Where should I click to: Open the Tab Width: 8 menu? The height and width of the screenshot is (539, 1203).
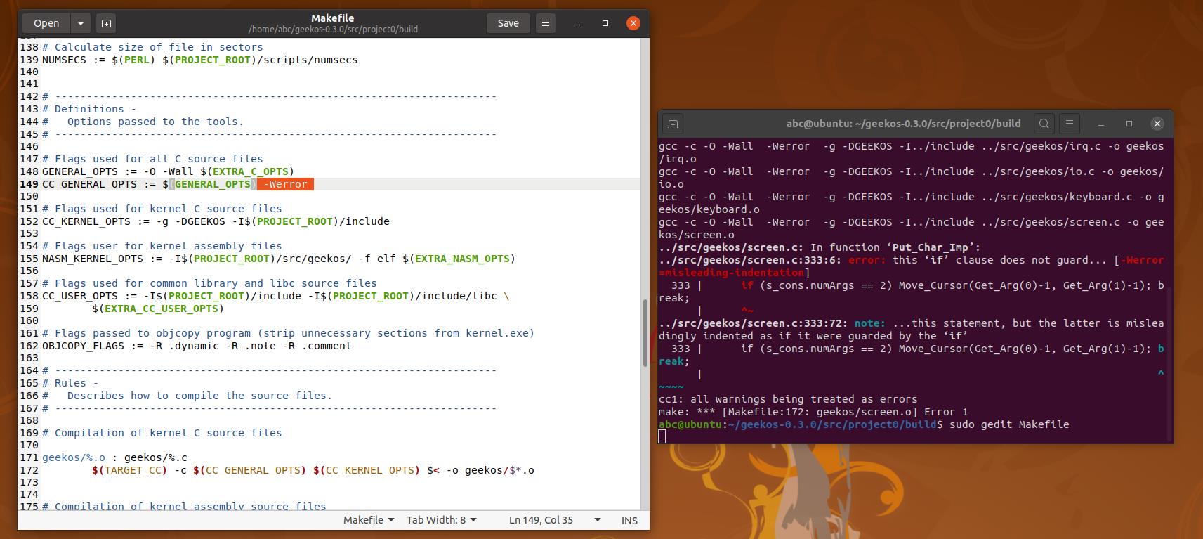point(442,520)
